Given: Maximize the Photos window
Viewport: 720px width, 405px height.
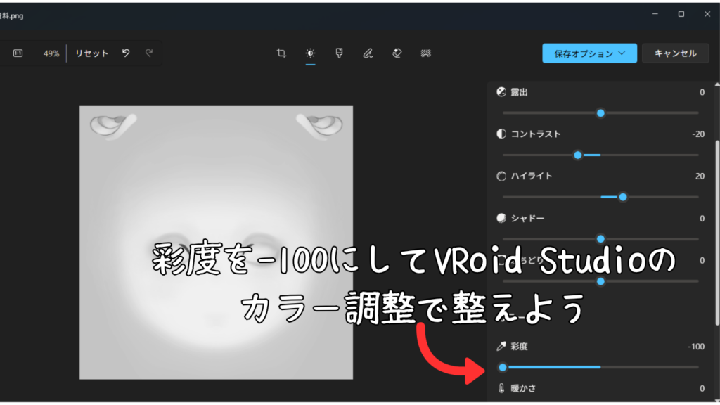Looking at the screenshot, I should pyautogui.click(x=681, y=14).
